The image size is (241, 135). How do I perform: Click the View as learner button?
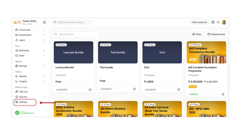coord(199,22)
